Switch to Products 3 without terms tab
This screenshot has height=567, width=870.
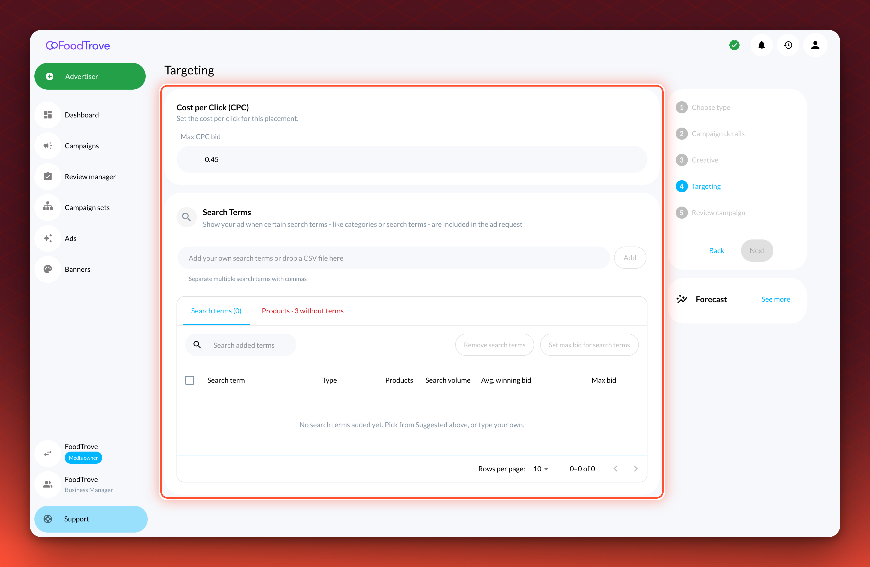pyautogui.click(x=303, y=311)
